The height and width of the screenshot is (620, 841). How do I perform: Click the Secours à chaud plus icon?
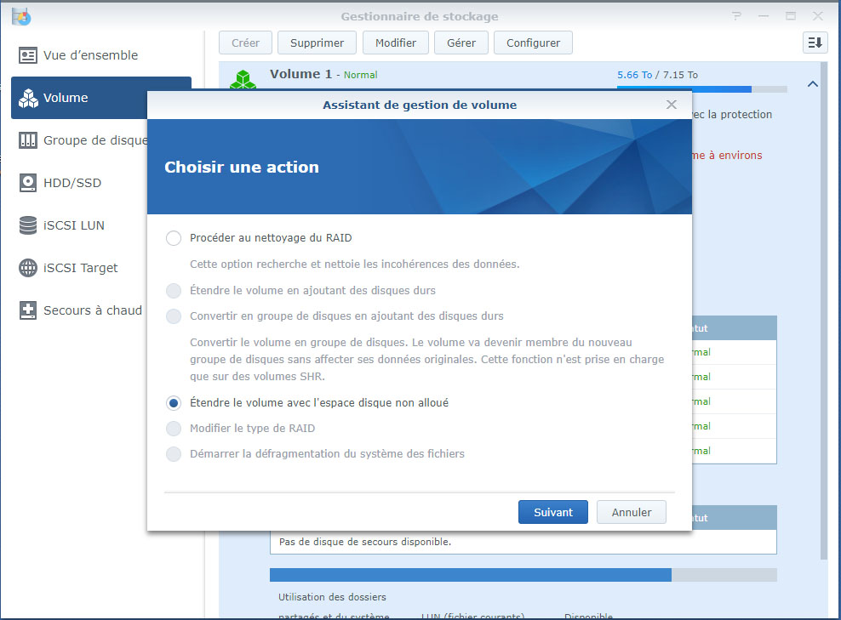pyautogui.click(x=28, y=310)
